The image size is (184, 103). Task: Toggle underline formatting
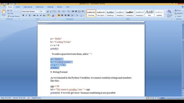30,15
